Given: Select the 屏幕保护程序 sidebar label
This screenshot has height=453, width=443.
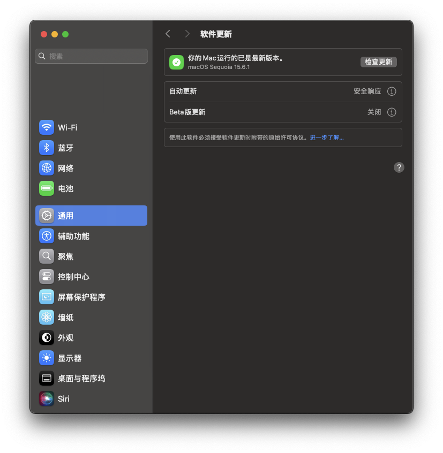Looking at the screenshot, I should tap(81, 297).
